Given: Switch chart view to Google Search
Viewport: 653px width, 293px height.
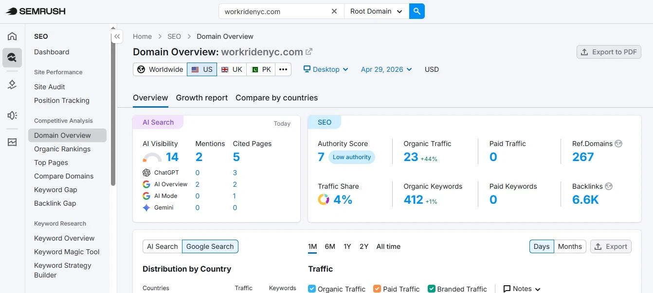Looking at the screenshot, I should click(210, 246).
